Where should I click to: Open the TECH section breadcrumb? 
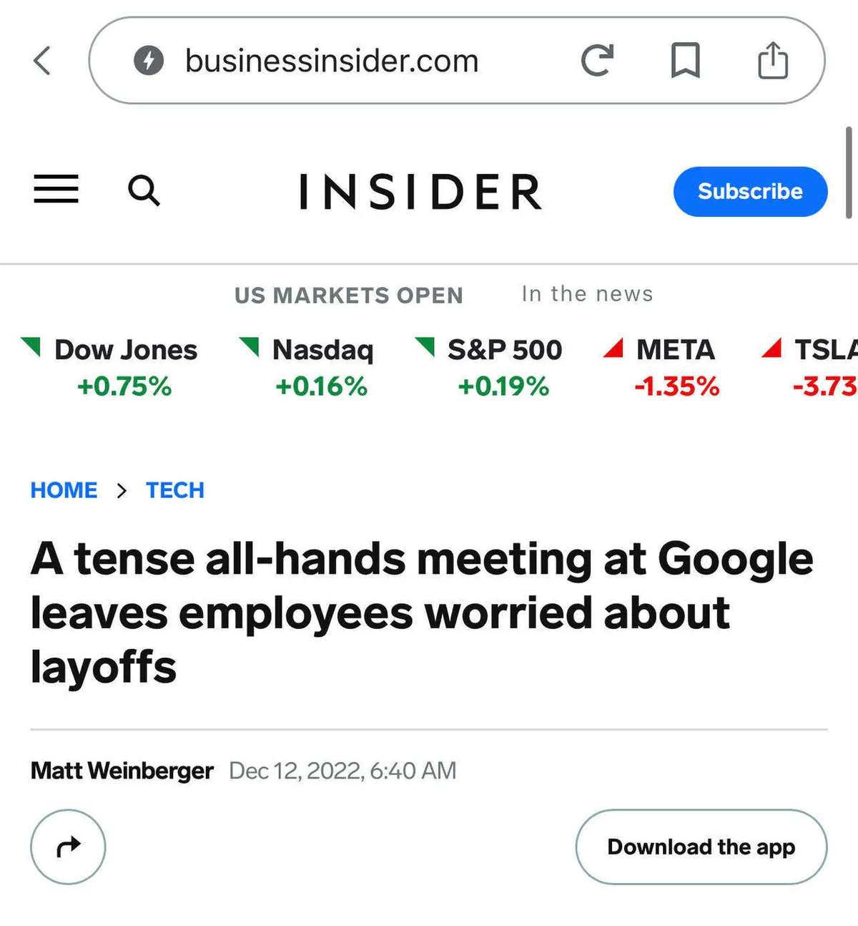tap(175, 490)
